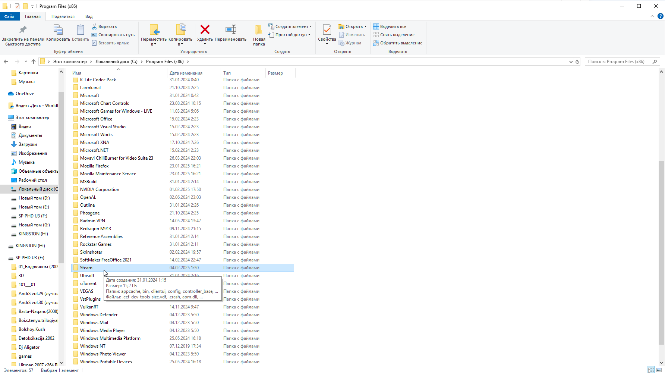This screenshot has height=373, width=665.
Task: Click Локальный диск (C:) in breadcrumb
Action: [116, 62]
